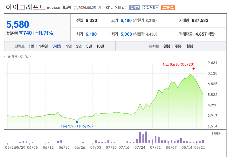227x157 pixels.
Task: Select the 3년 line chart tab
Action: [79, 46]
